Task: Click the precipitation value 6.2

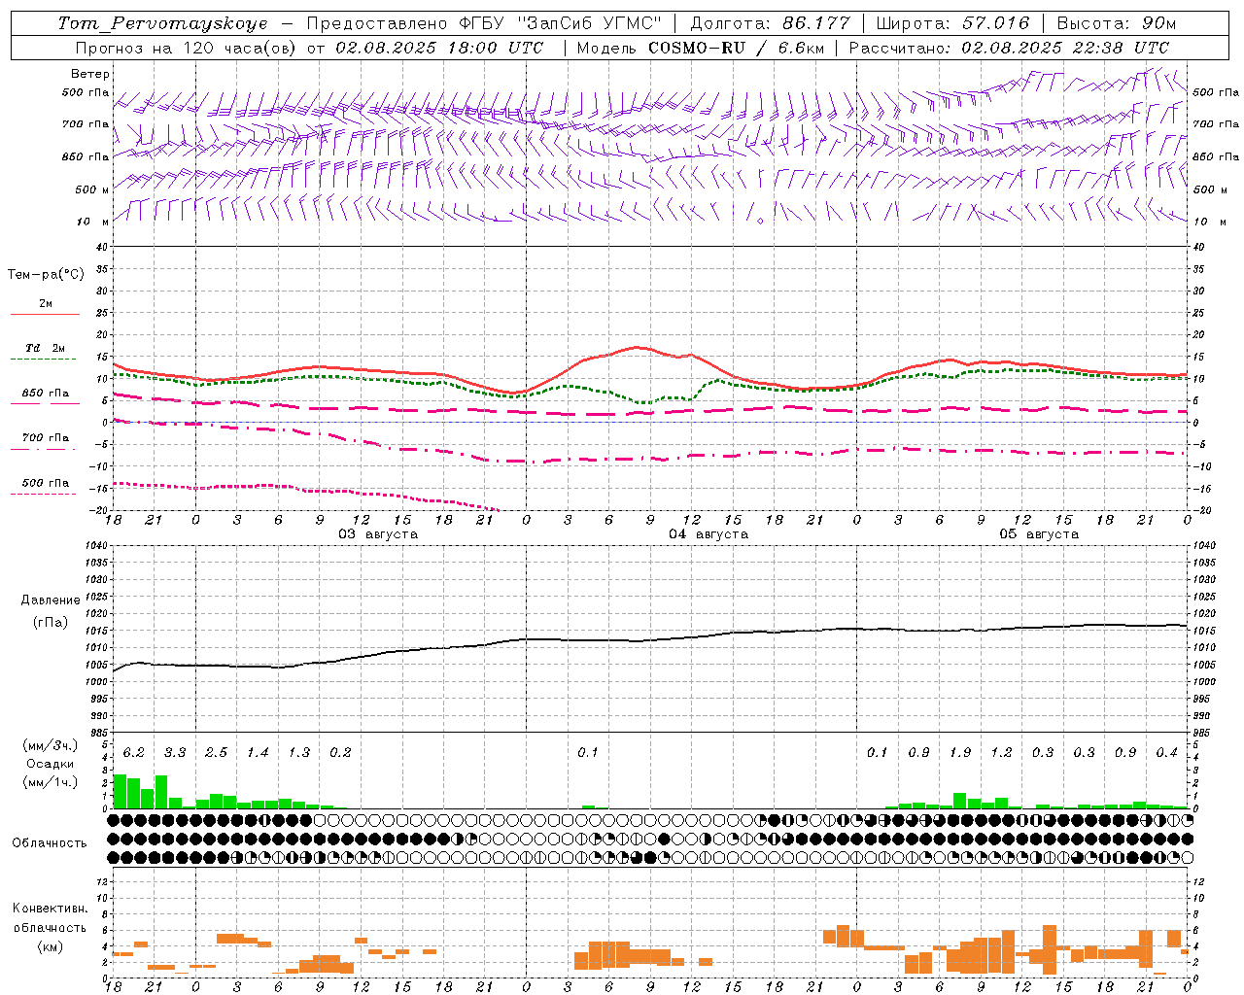Action: click(134, 753)
